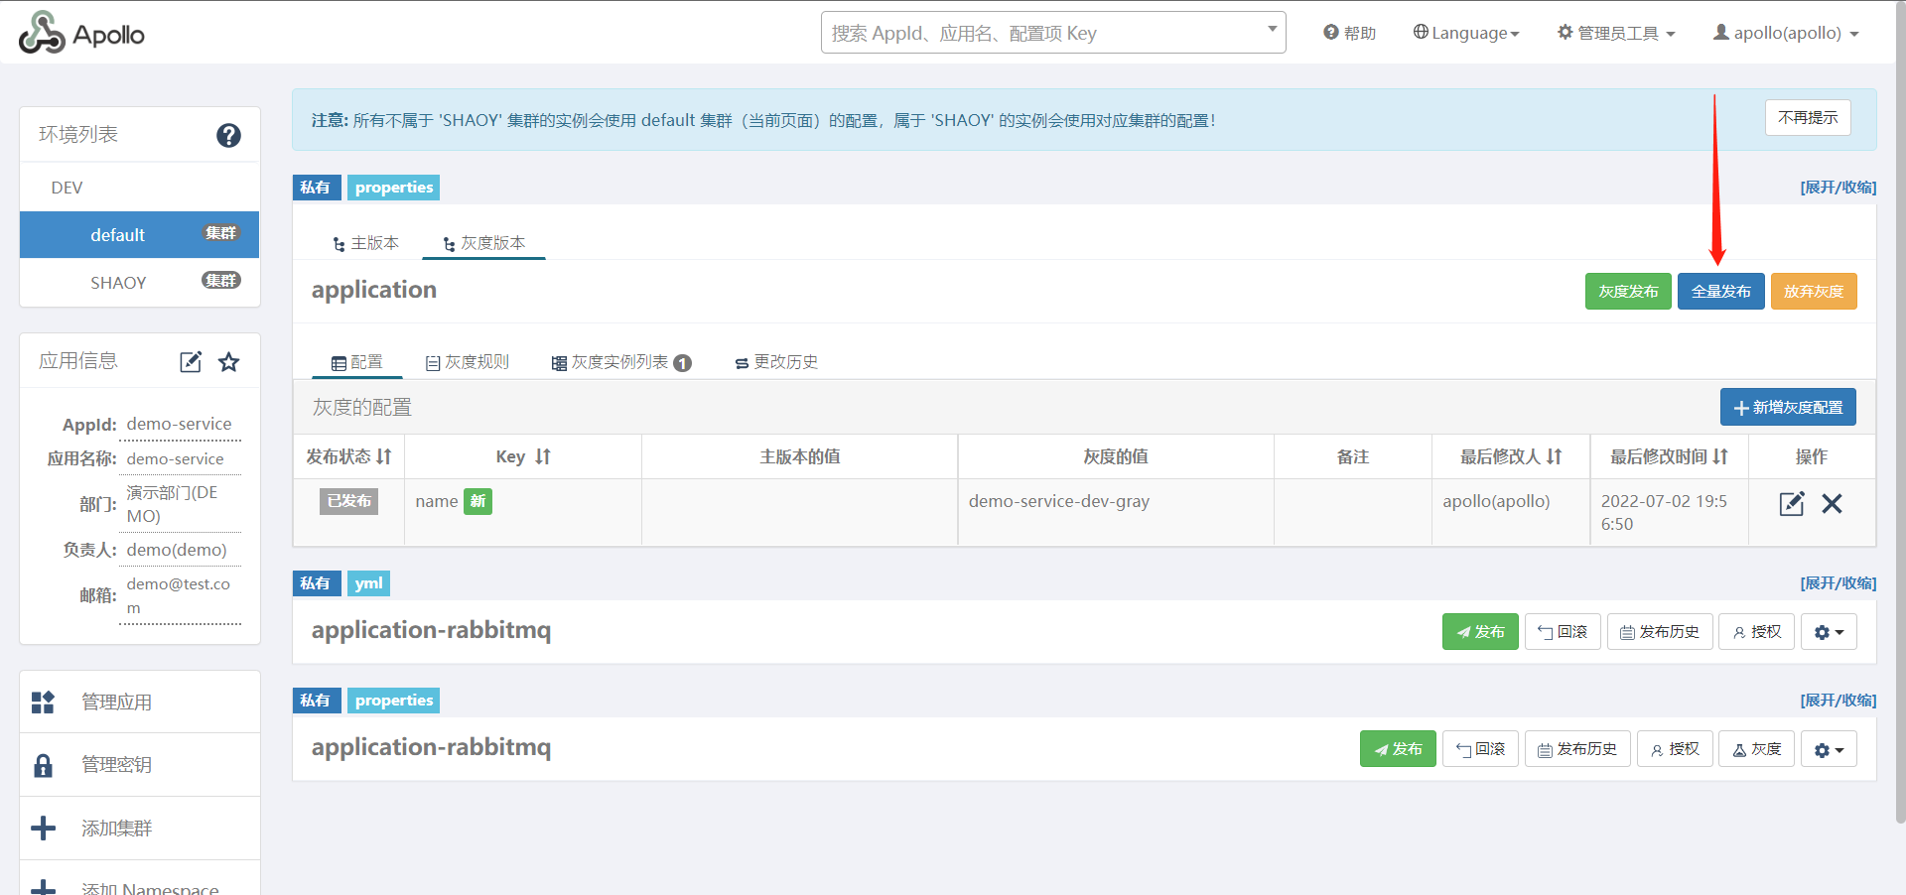Click the Apollo logo icon

coord(42,33)
